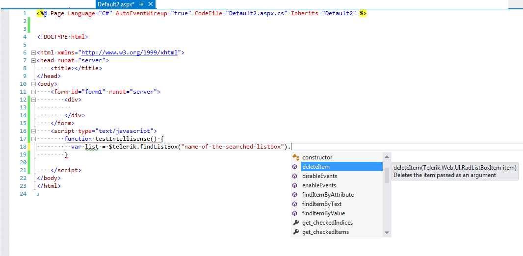The height and width of the screenshot is (256, 523).
Task: Click the findItemByAttribute method cube icon
Action: coord(295,195)
